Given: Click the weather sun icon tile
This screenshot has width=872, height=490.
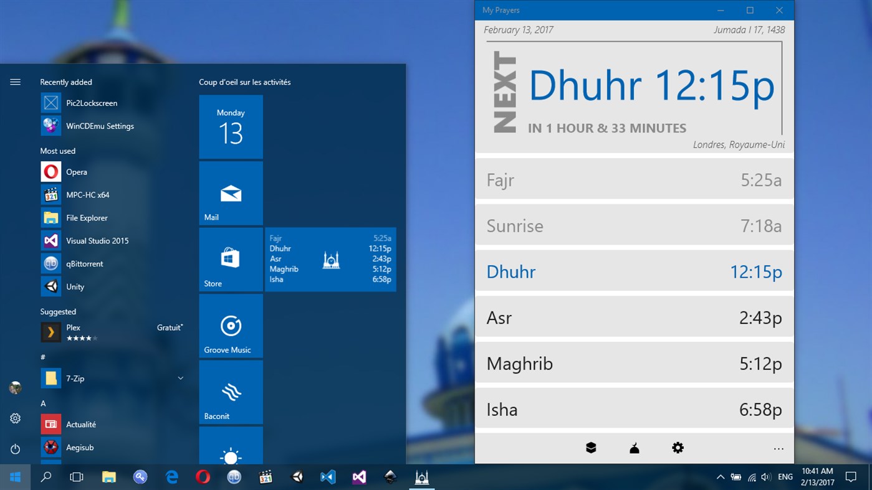Looking at the screenshot, I should (x=231, y=455).
